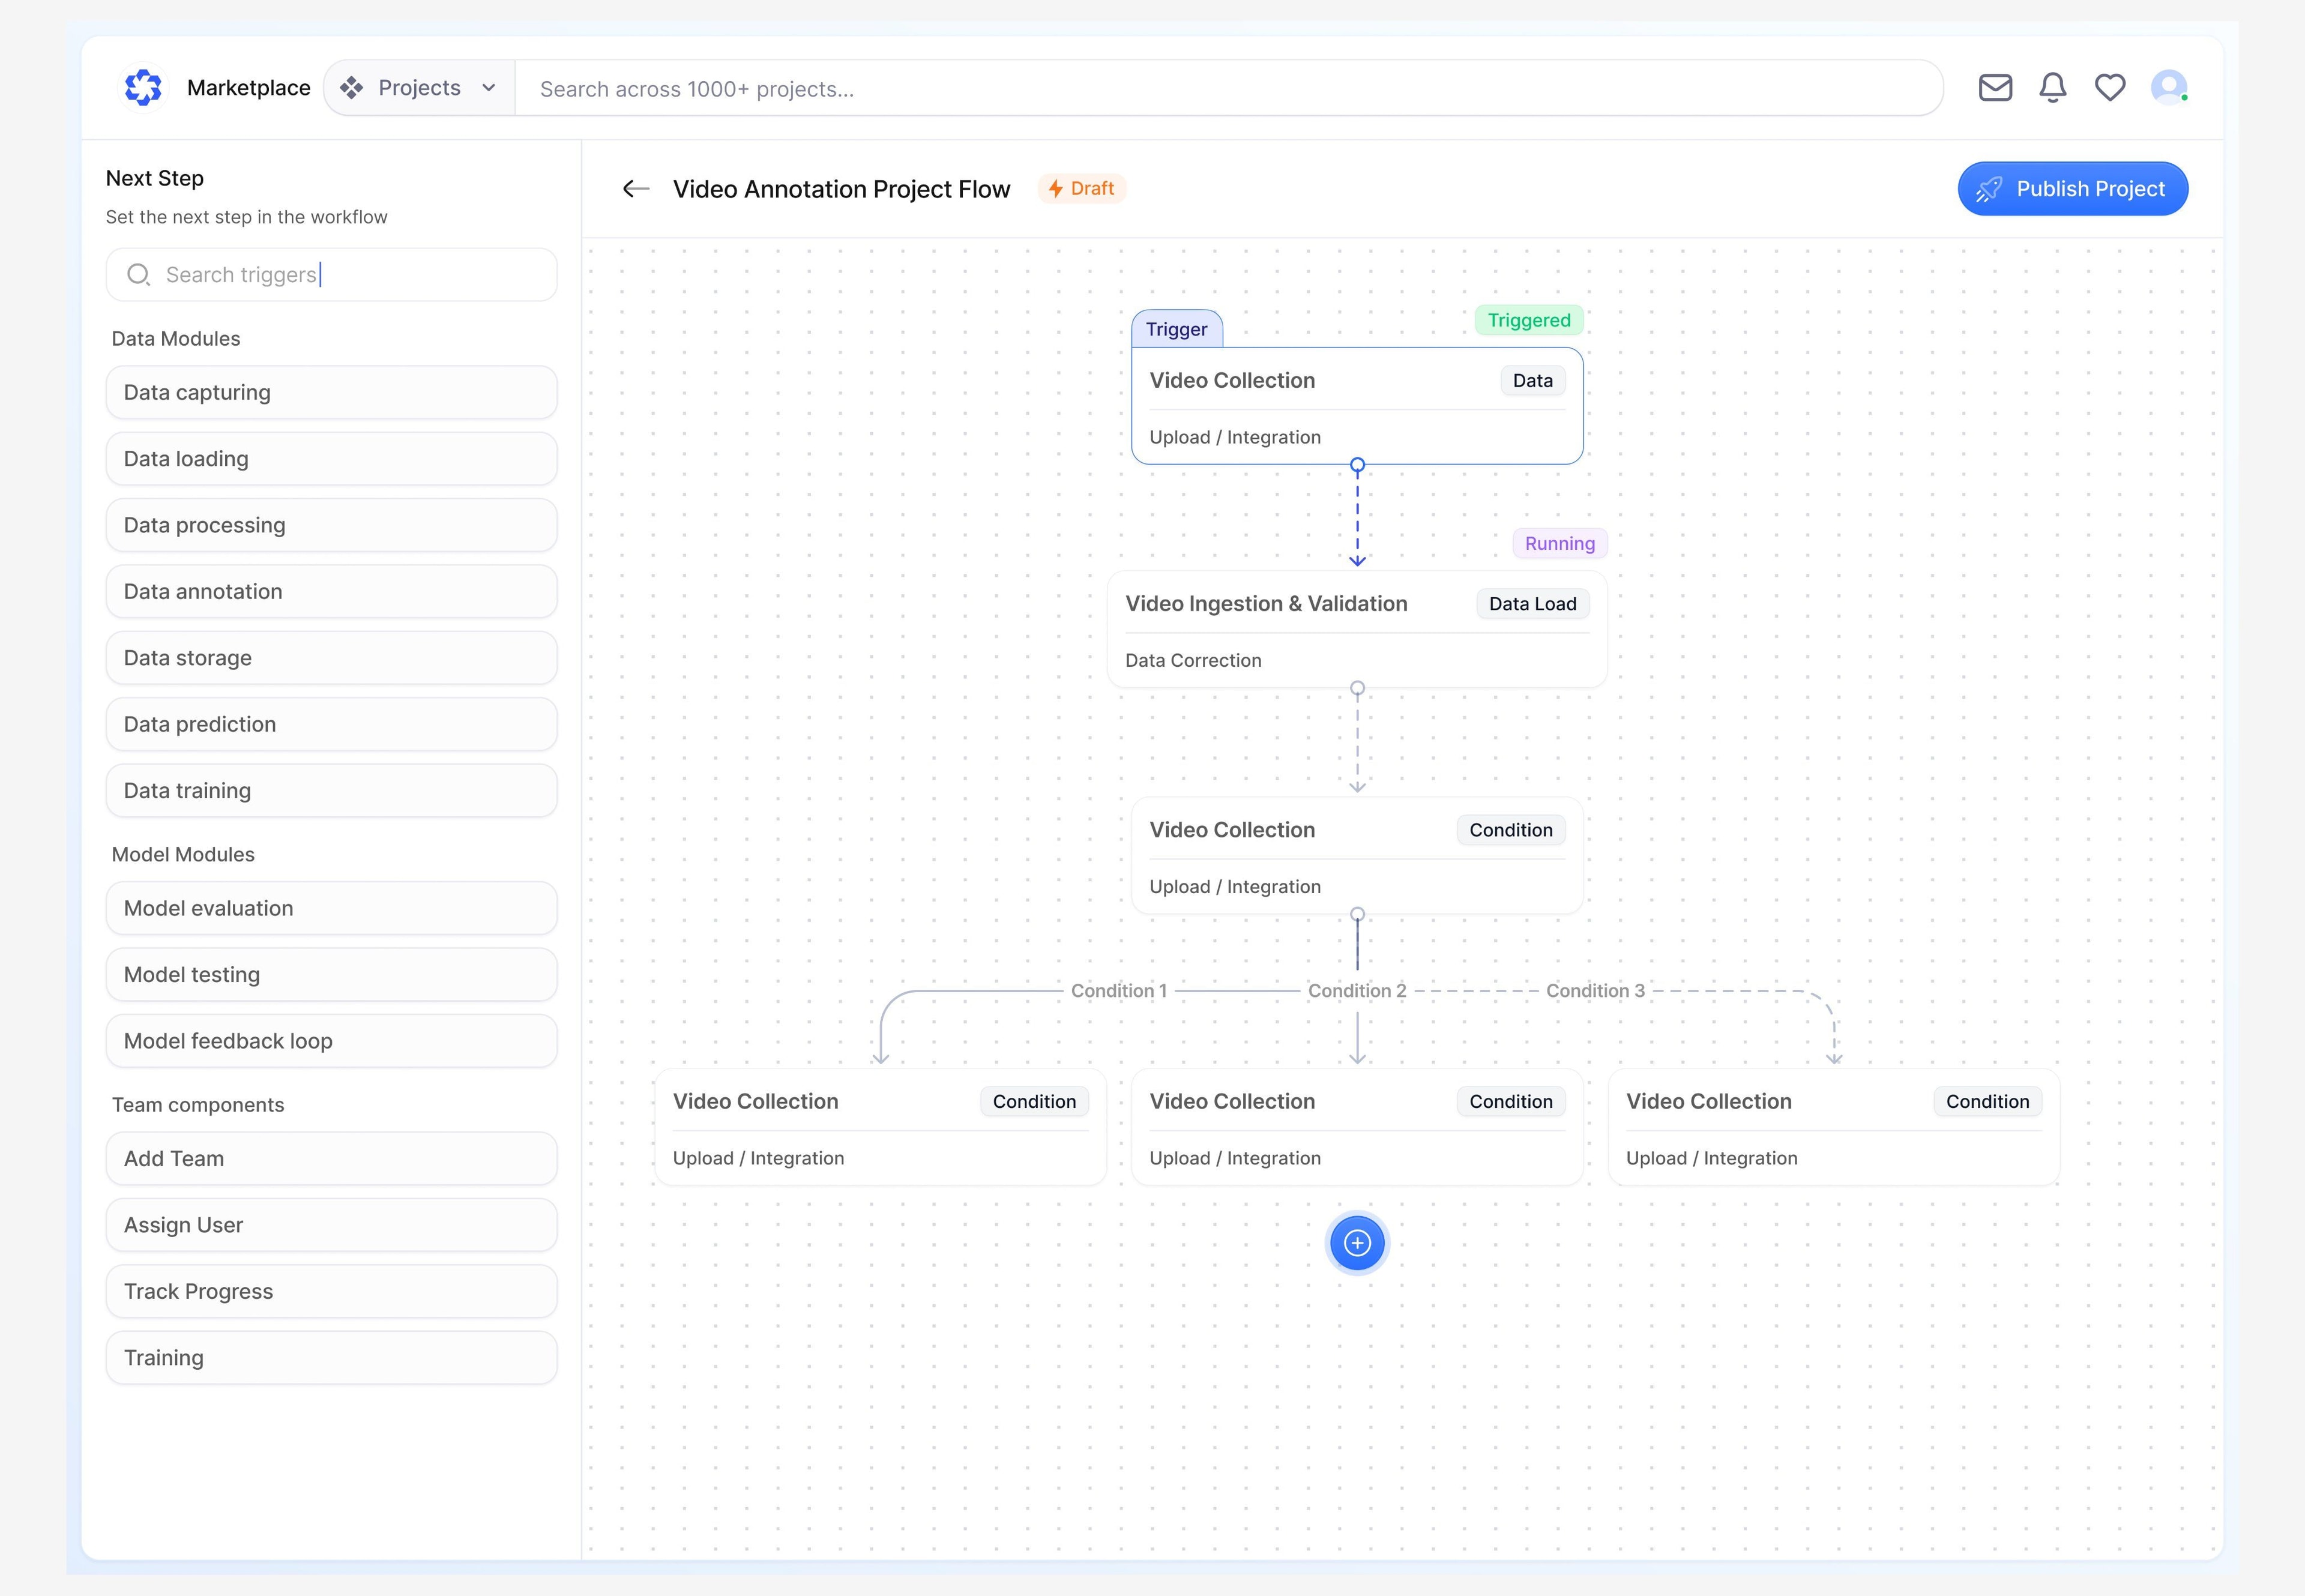2305x1596 pixels.
Task: Click Model evaluation under Model Modules
Action: pos(331,908)
